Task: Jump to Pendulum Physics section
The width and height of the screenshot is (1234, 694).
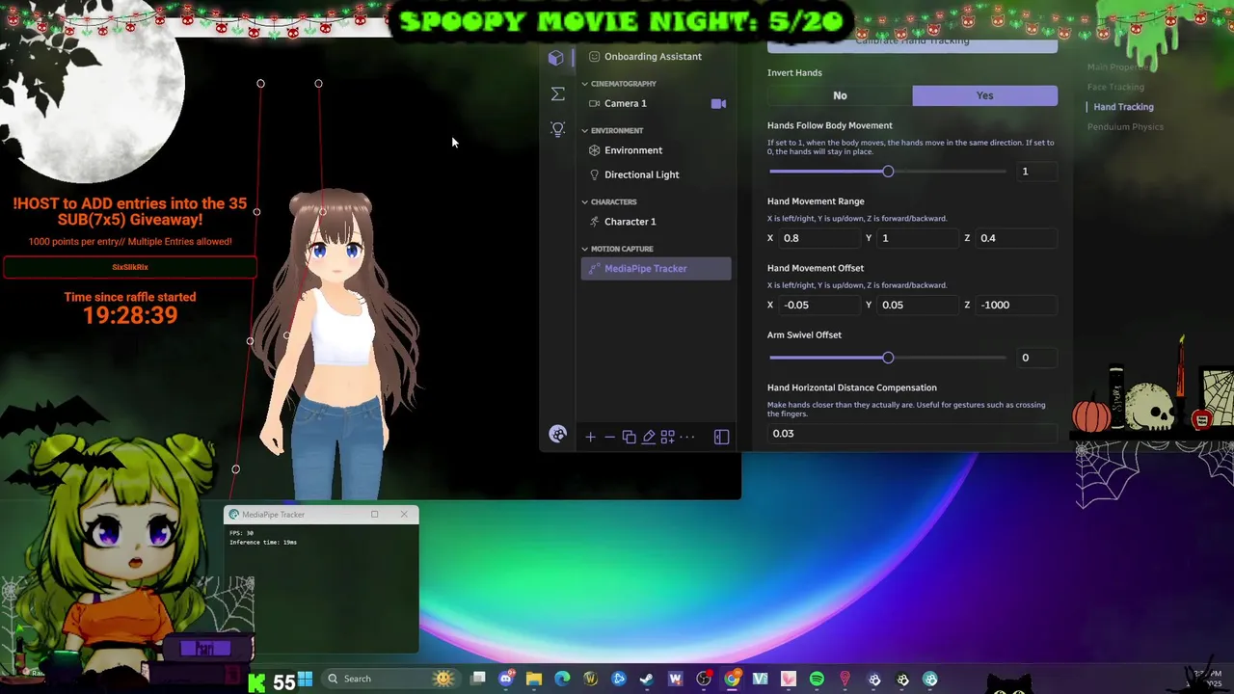Action: click(1125, 127)
